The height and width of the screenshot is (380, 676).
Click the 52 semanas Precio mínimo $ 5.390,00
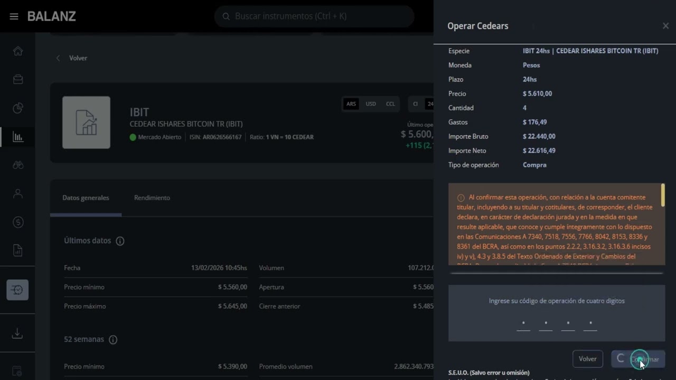click(x=232, y=367)
